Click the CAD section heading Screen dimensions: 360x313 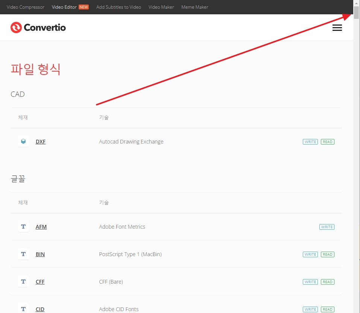(x=18, y=94)
